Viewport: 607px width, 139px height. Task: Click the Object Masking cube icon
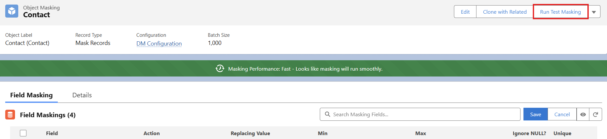12,11
